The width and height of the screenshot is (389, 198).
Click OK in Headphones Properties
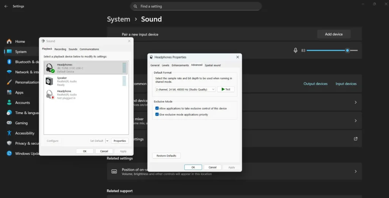[x=193, y=167]
